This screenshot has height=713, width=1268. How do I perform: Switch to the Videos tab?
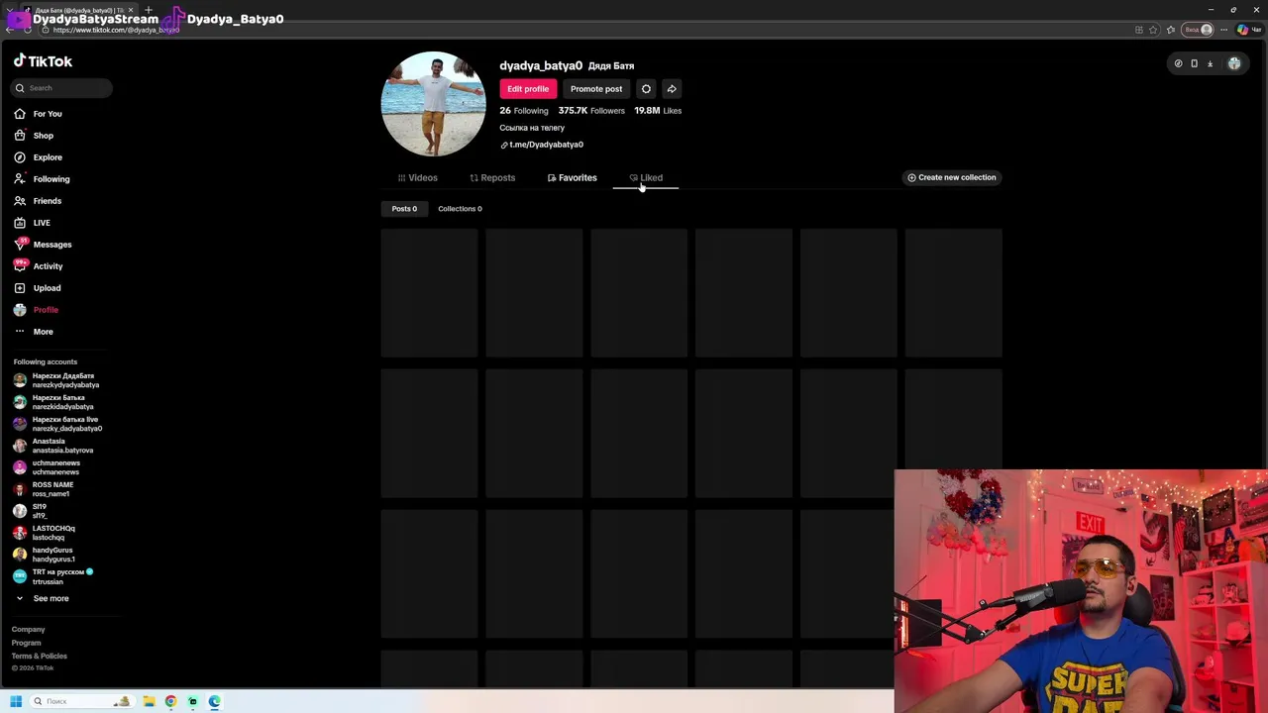[x=417, y=178]
